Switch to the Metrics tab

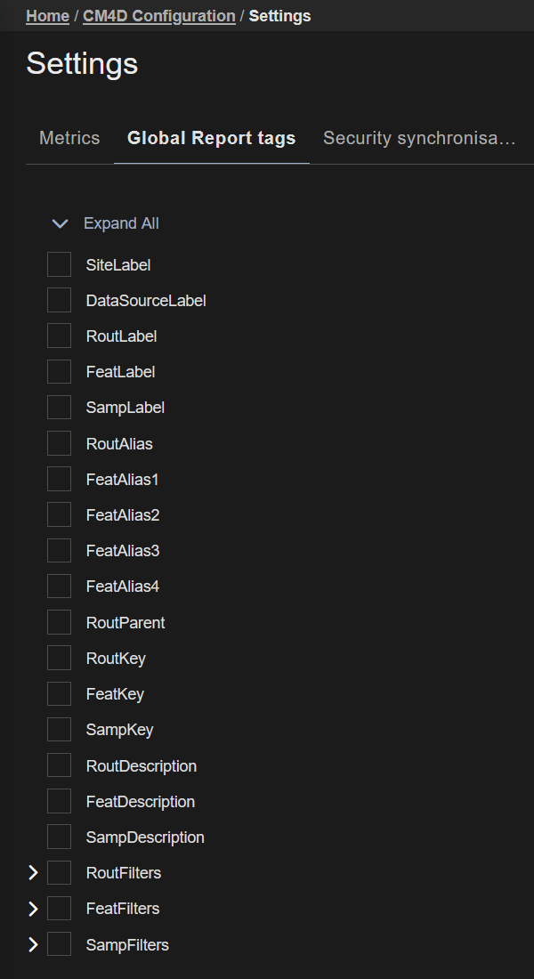(69, 138)
